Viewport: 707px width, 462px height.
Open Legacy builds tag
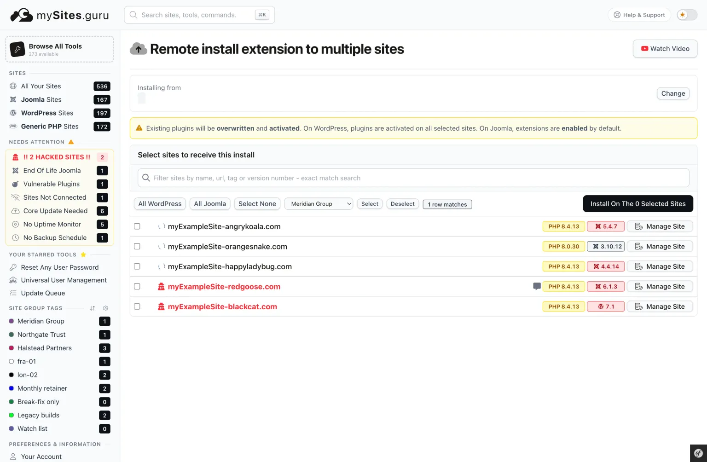click(38, 415)
